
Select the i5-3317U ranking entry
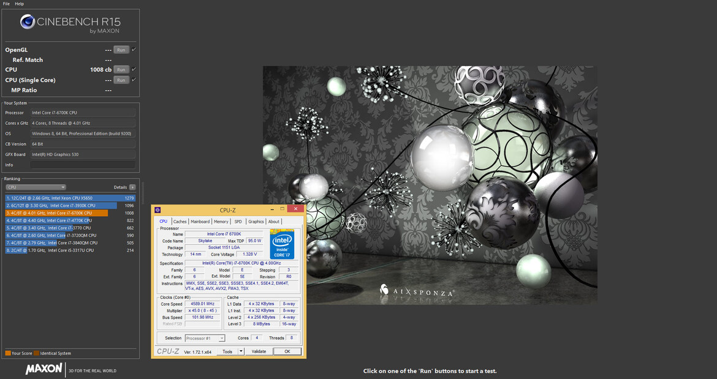70,250
